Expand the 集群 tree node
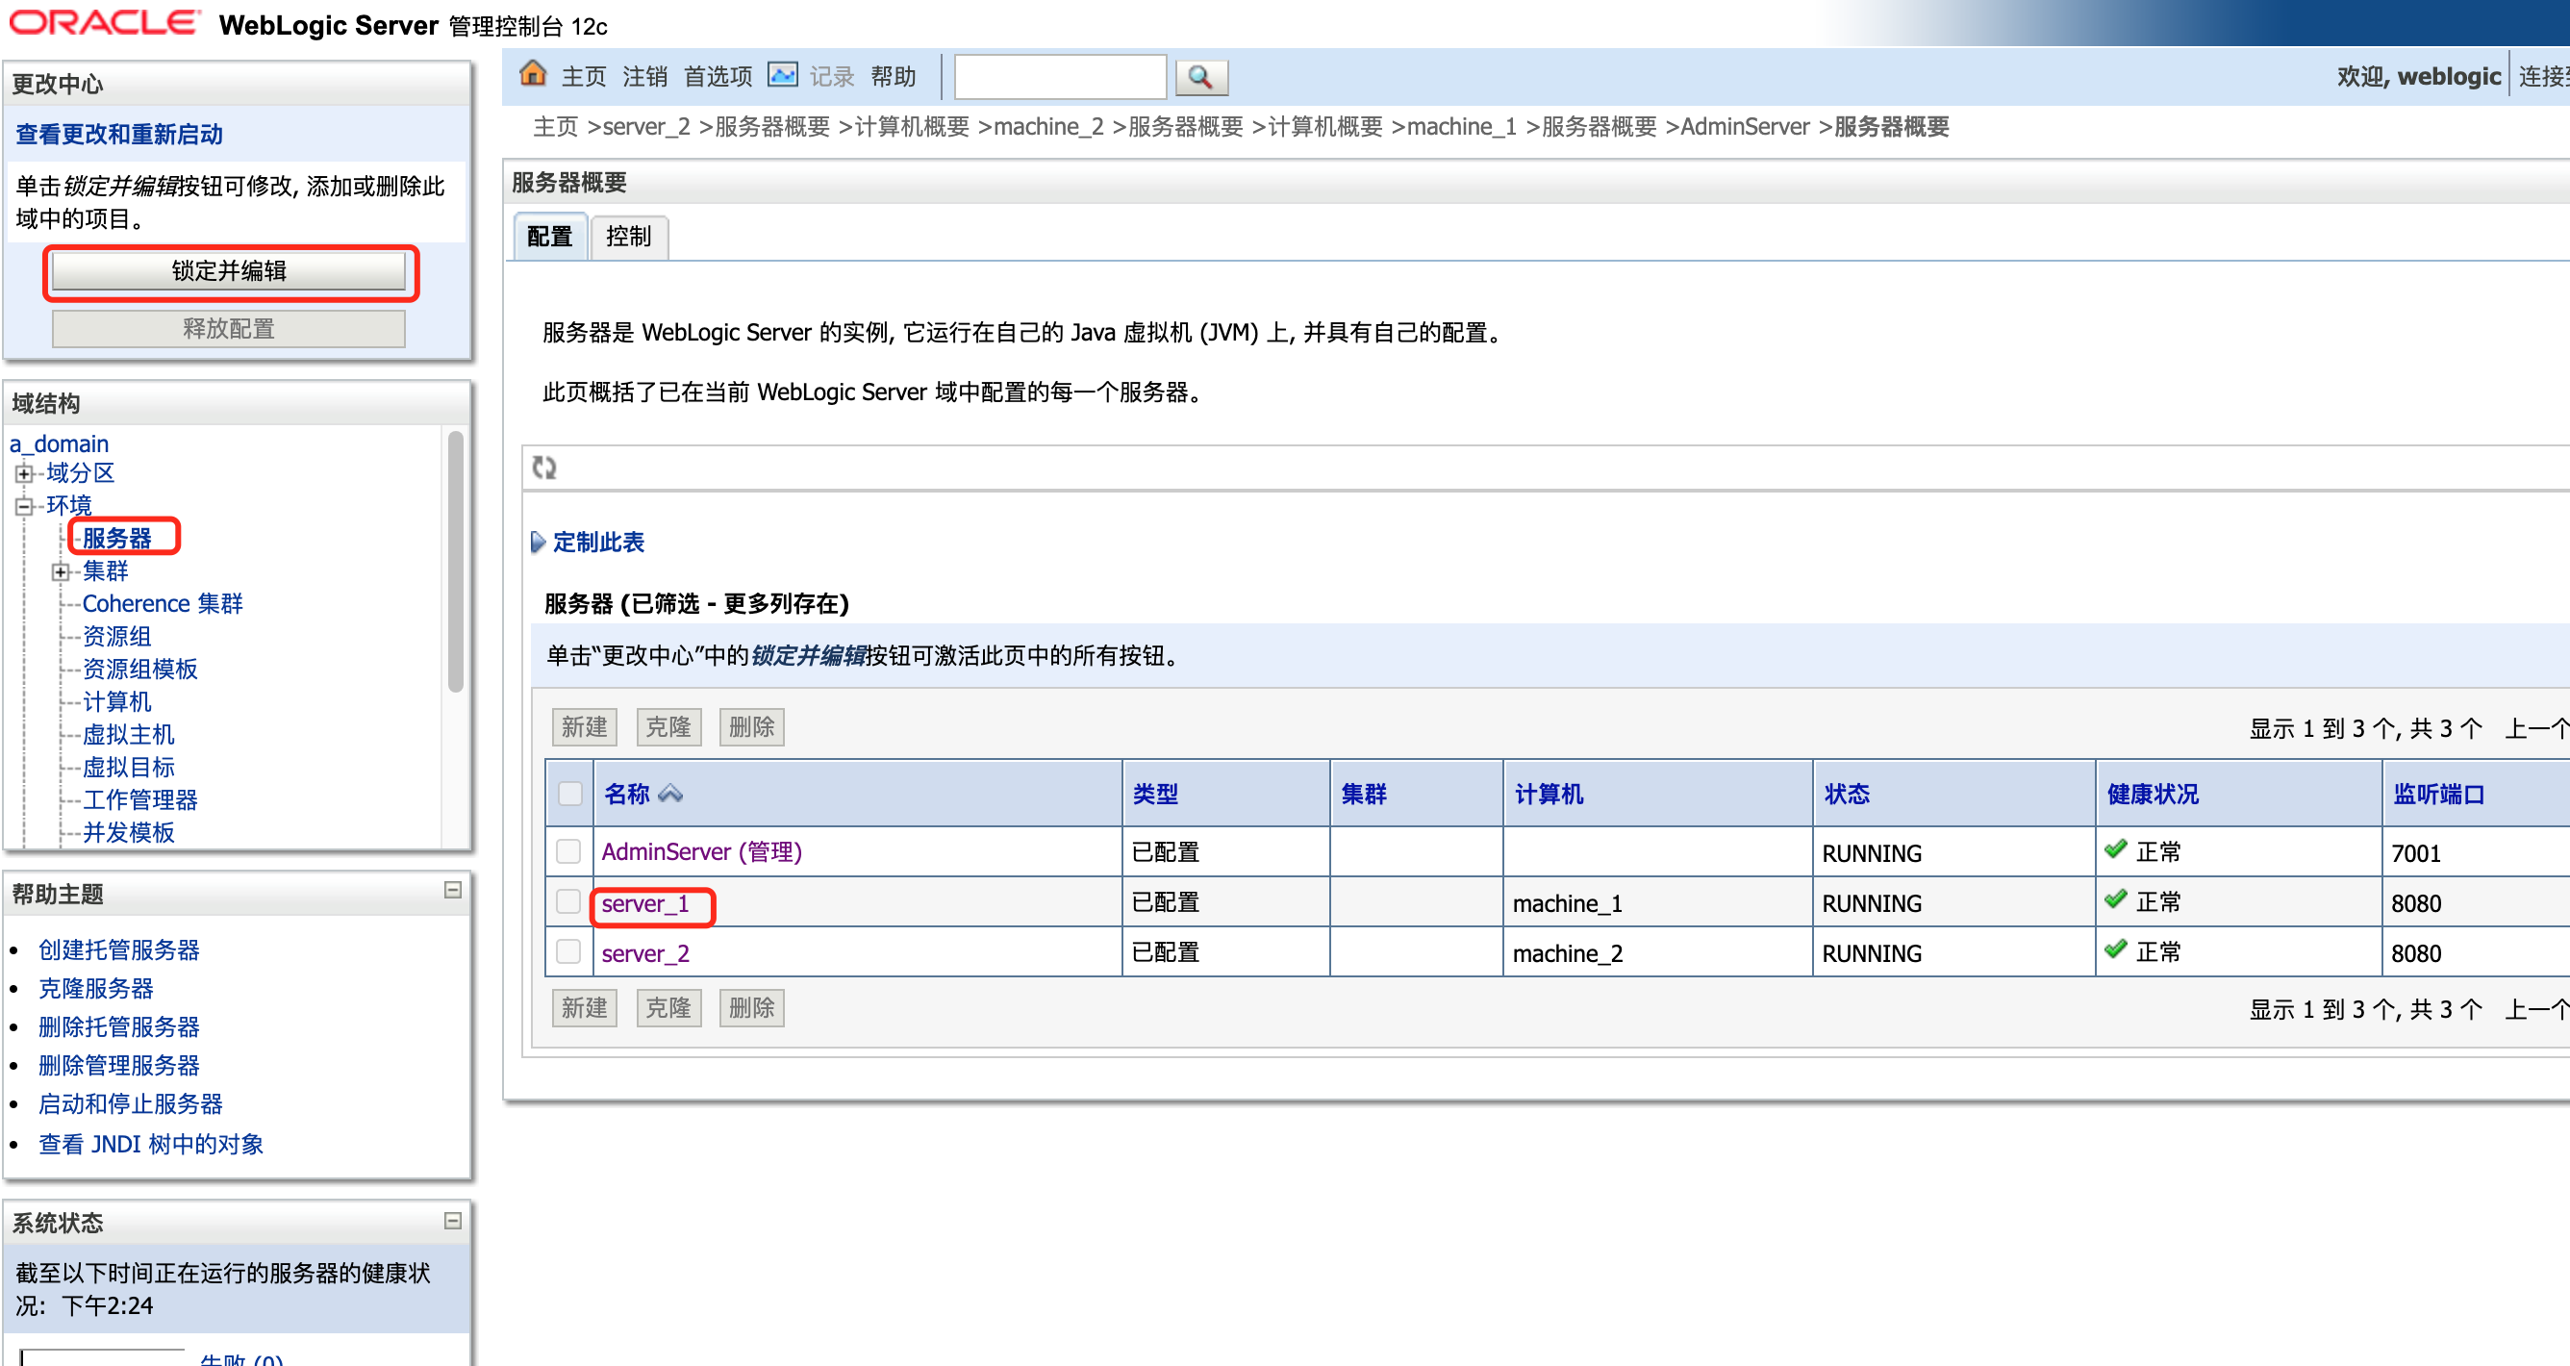Image resolution: width=2570 pixels, height=1366 pixels. coord(60,571)
